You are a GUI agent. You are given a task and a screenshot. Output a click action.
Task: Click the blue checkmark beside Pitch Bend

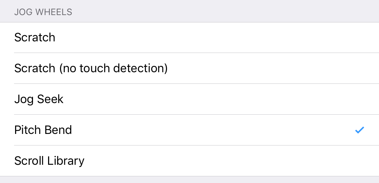[359, 130]
